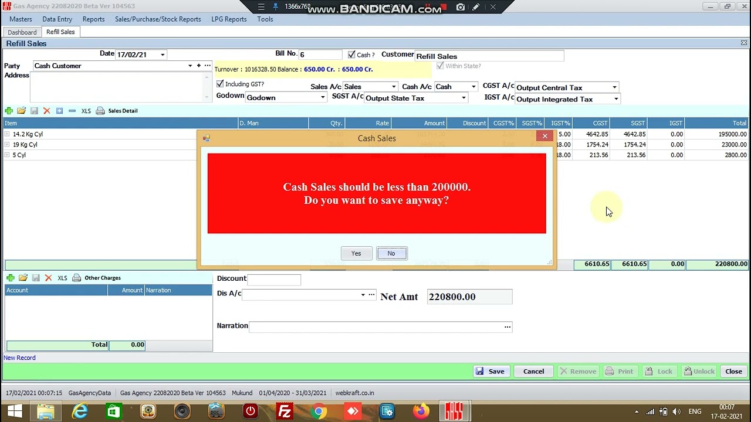This screenshot has width=751, height=422.
Task: Toggle the Including GST? checkbox
Action: click(x=220, y=84)
